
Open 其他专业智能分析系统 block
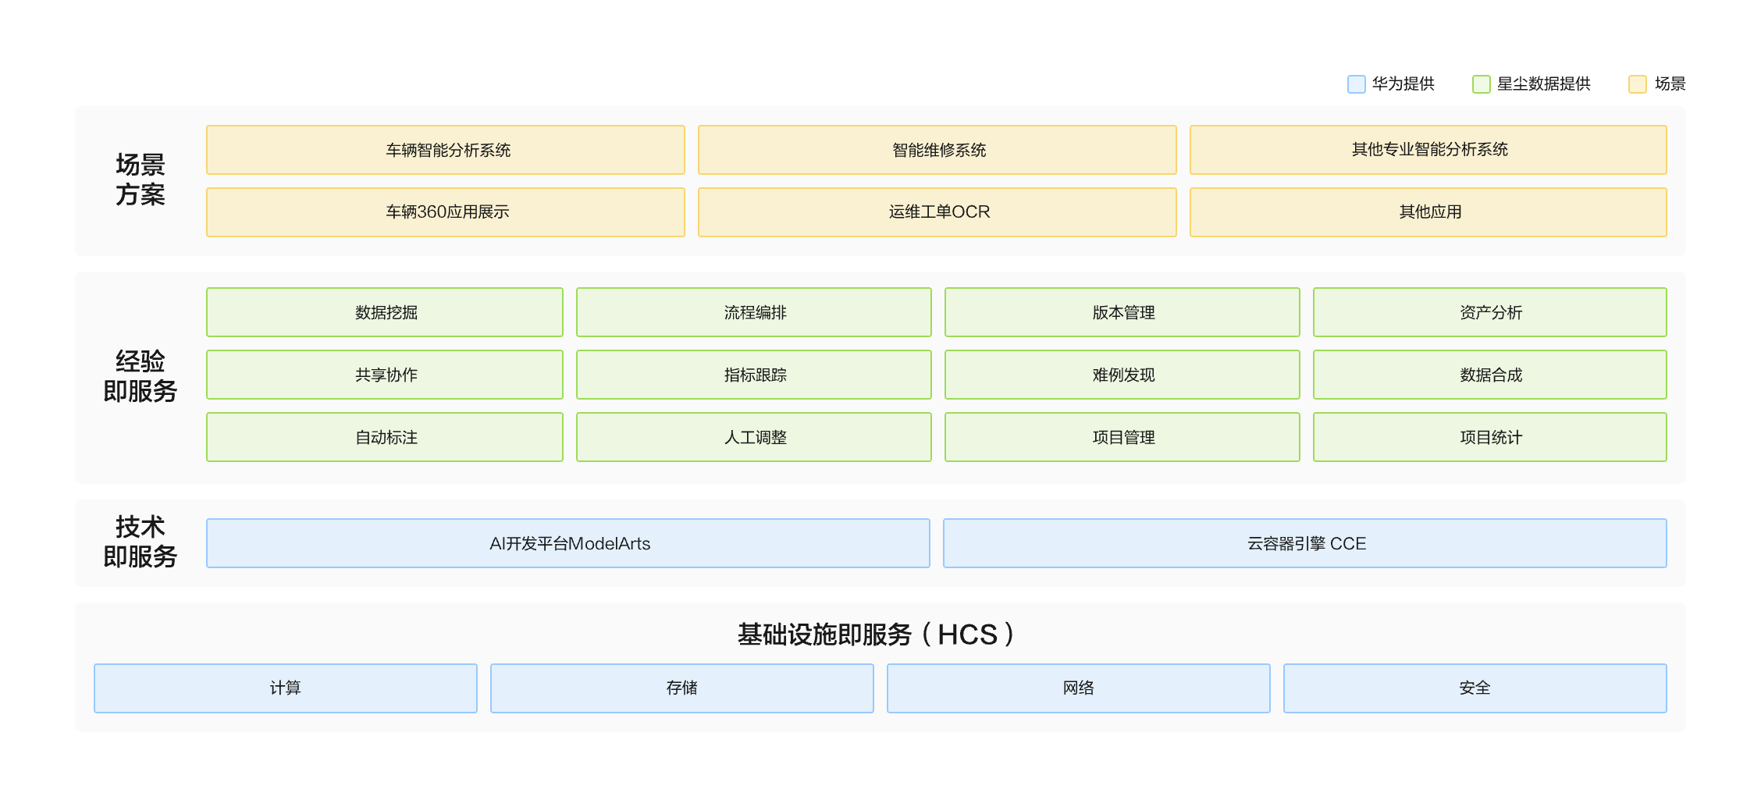click(1428, 150)
